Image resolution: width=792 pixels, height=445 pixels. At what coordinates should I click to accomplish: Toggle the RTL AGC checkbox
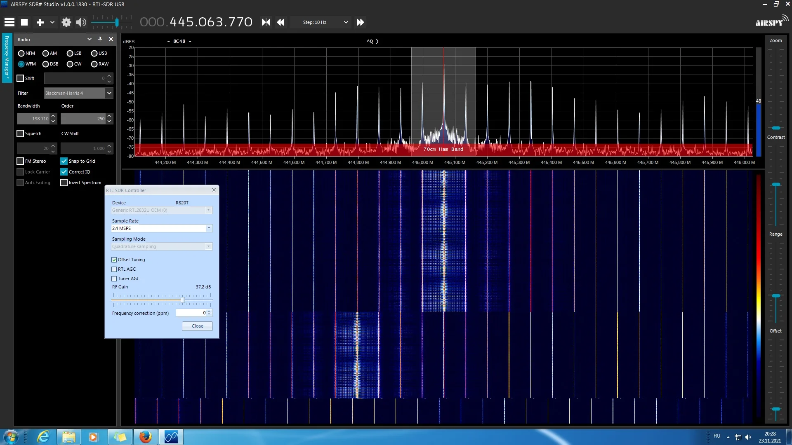pyautogui.click(x=114, y=269)
